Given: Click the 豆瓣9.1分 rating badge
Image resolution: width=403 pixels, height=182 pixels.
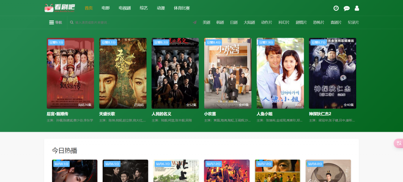Looking at the screenshot, I should (56, 42).
